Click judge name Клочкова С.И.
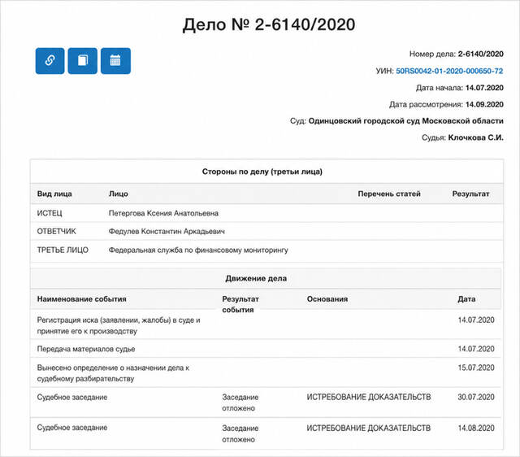This screenshot has height=457, width=520. click(x=475, y=137)
